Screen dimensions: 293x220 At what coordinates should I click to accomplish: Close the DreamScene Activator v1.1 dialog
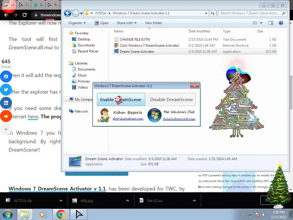(195, 86)
